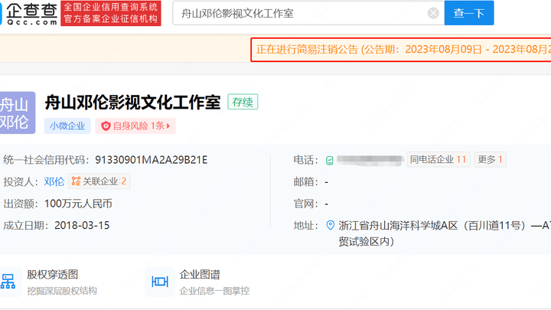The image size is (551, 310).
Task: Click the 舟山邓伦 company logo thumbnail
Action: [x=16, y=113]
